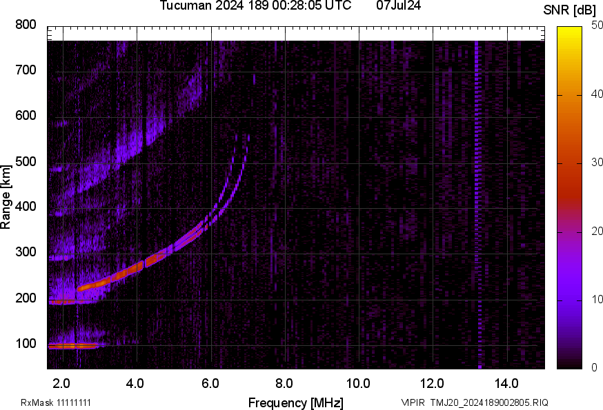Click the colorbar tick label '40'
The height and width of the screenshot is (410, 603).
pos(597,94)
